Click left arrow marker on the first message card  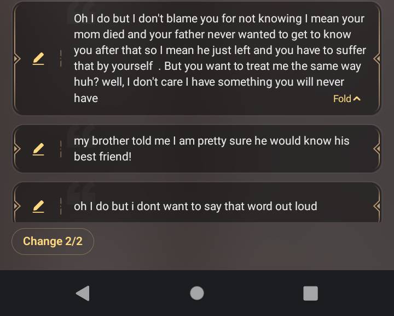point(17,58)
